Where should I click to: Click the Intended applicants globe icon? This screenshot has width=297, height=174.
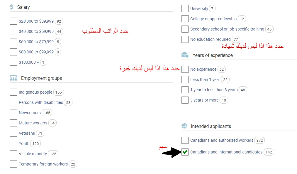pyautogui.click(x=184, y=126)
